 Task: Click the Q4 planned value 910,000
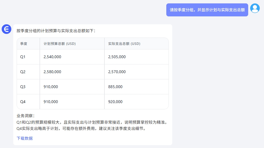[x=51, y=102]
